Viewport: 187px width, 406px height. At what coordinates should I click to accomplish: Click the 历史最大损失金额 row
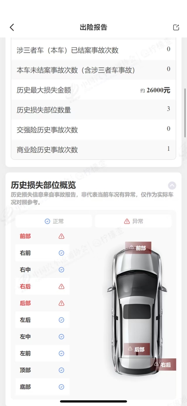click(x=93, y=90)
